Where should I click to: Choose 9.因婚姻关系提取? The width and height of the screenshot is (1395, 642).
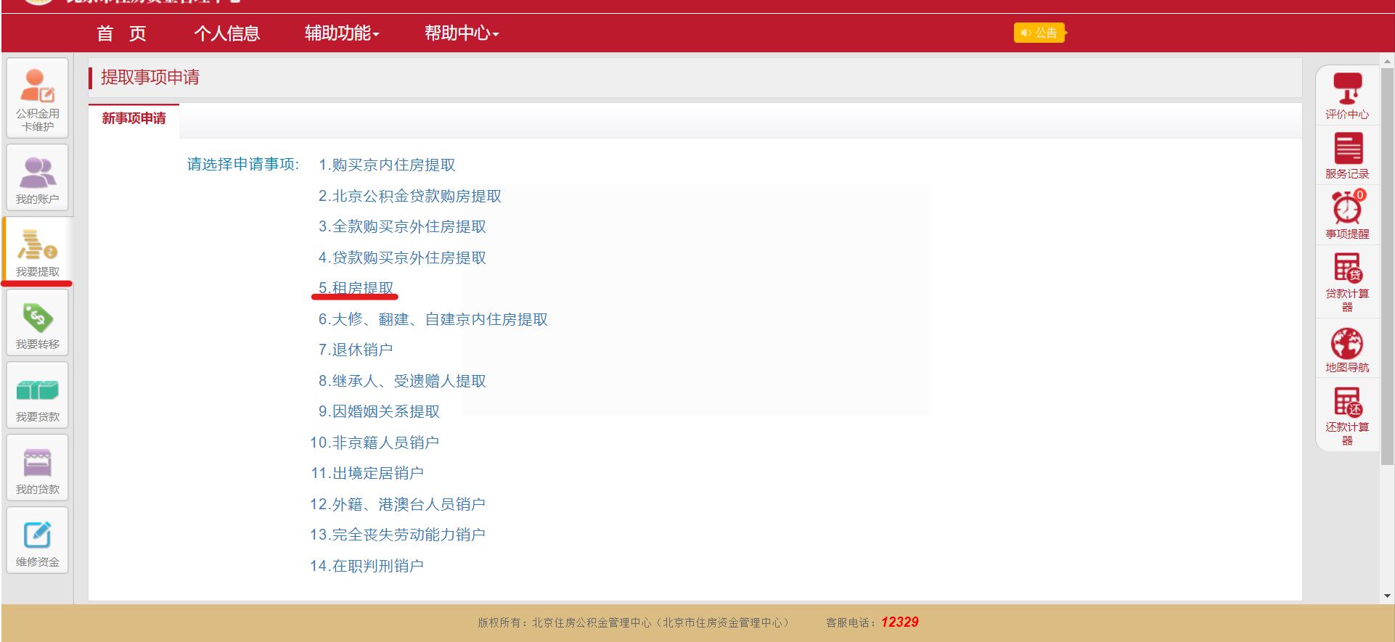tap(379, 411)
